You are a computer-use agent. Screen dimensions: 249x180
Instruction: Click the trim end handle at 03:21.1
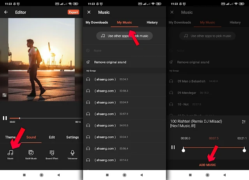pyautogui.click(x=244, y=150)
